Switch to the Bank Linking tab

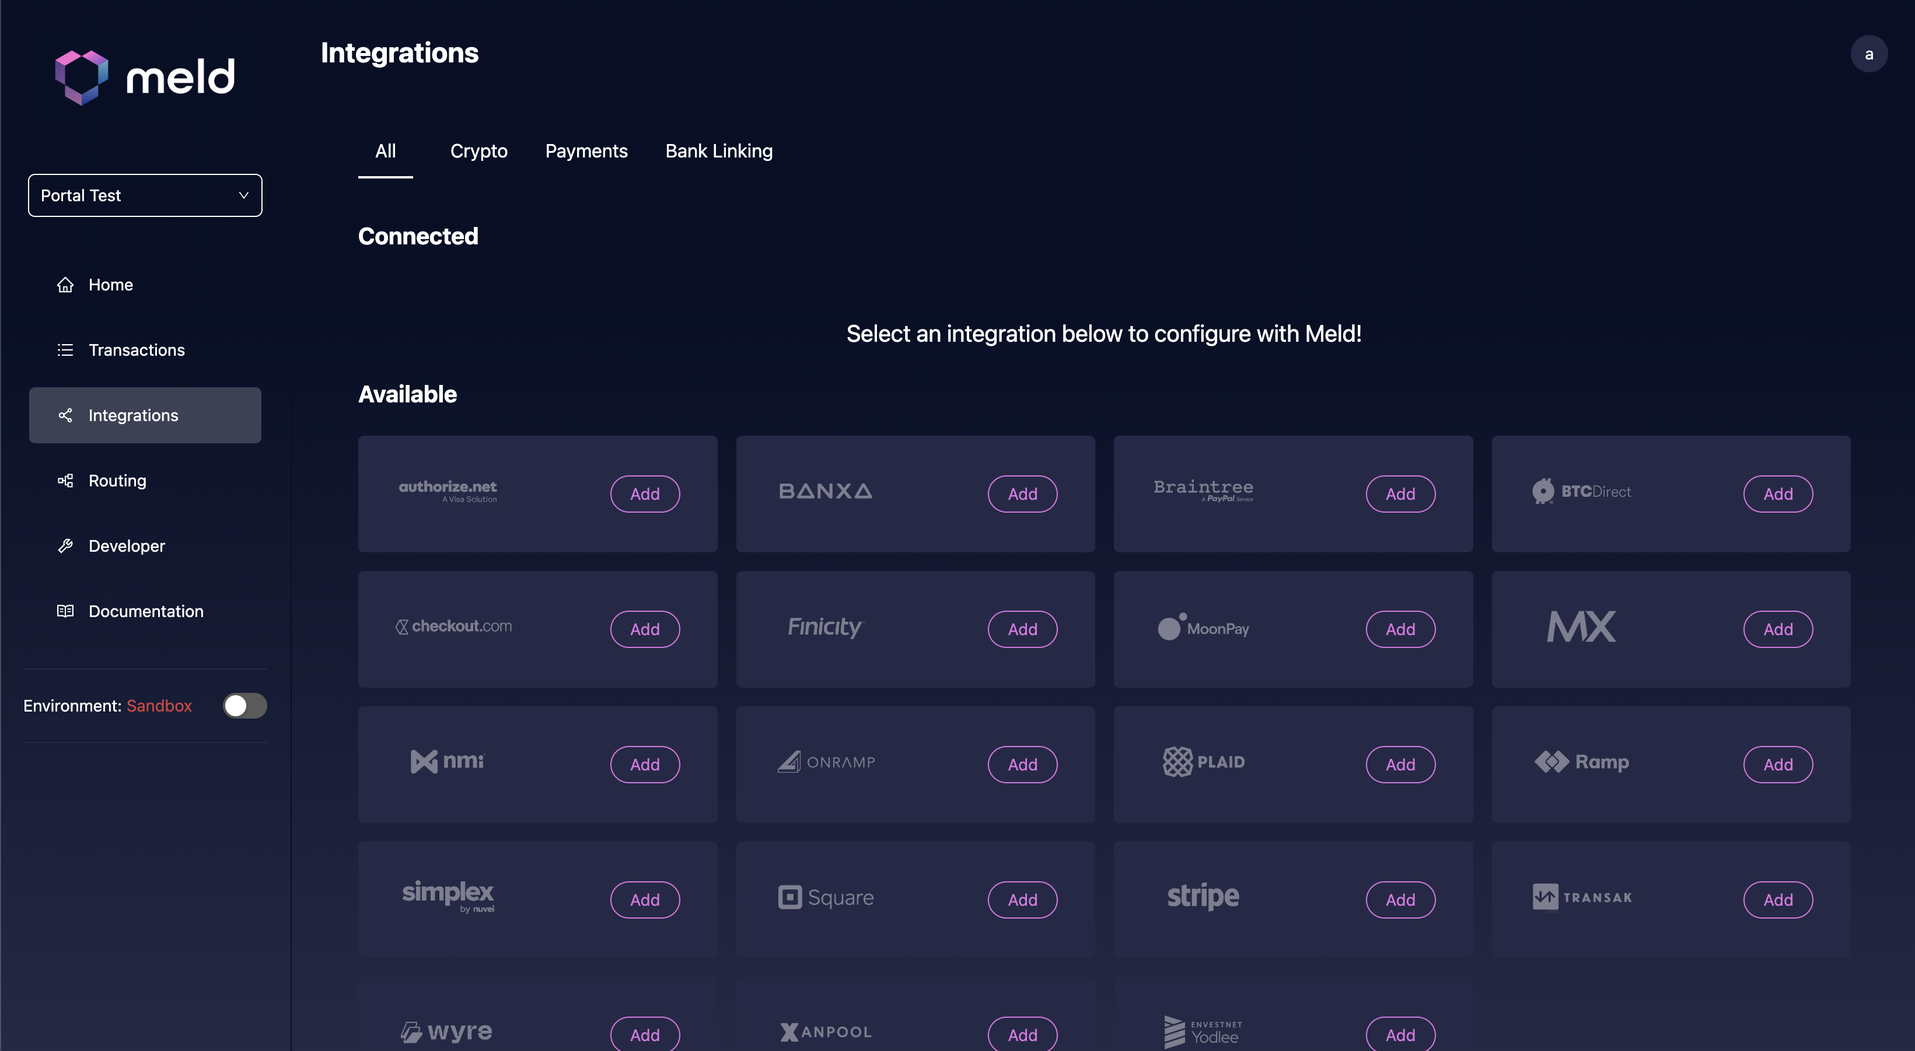tap(718, 151)
